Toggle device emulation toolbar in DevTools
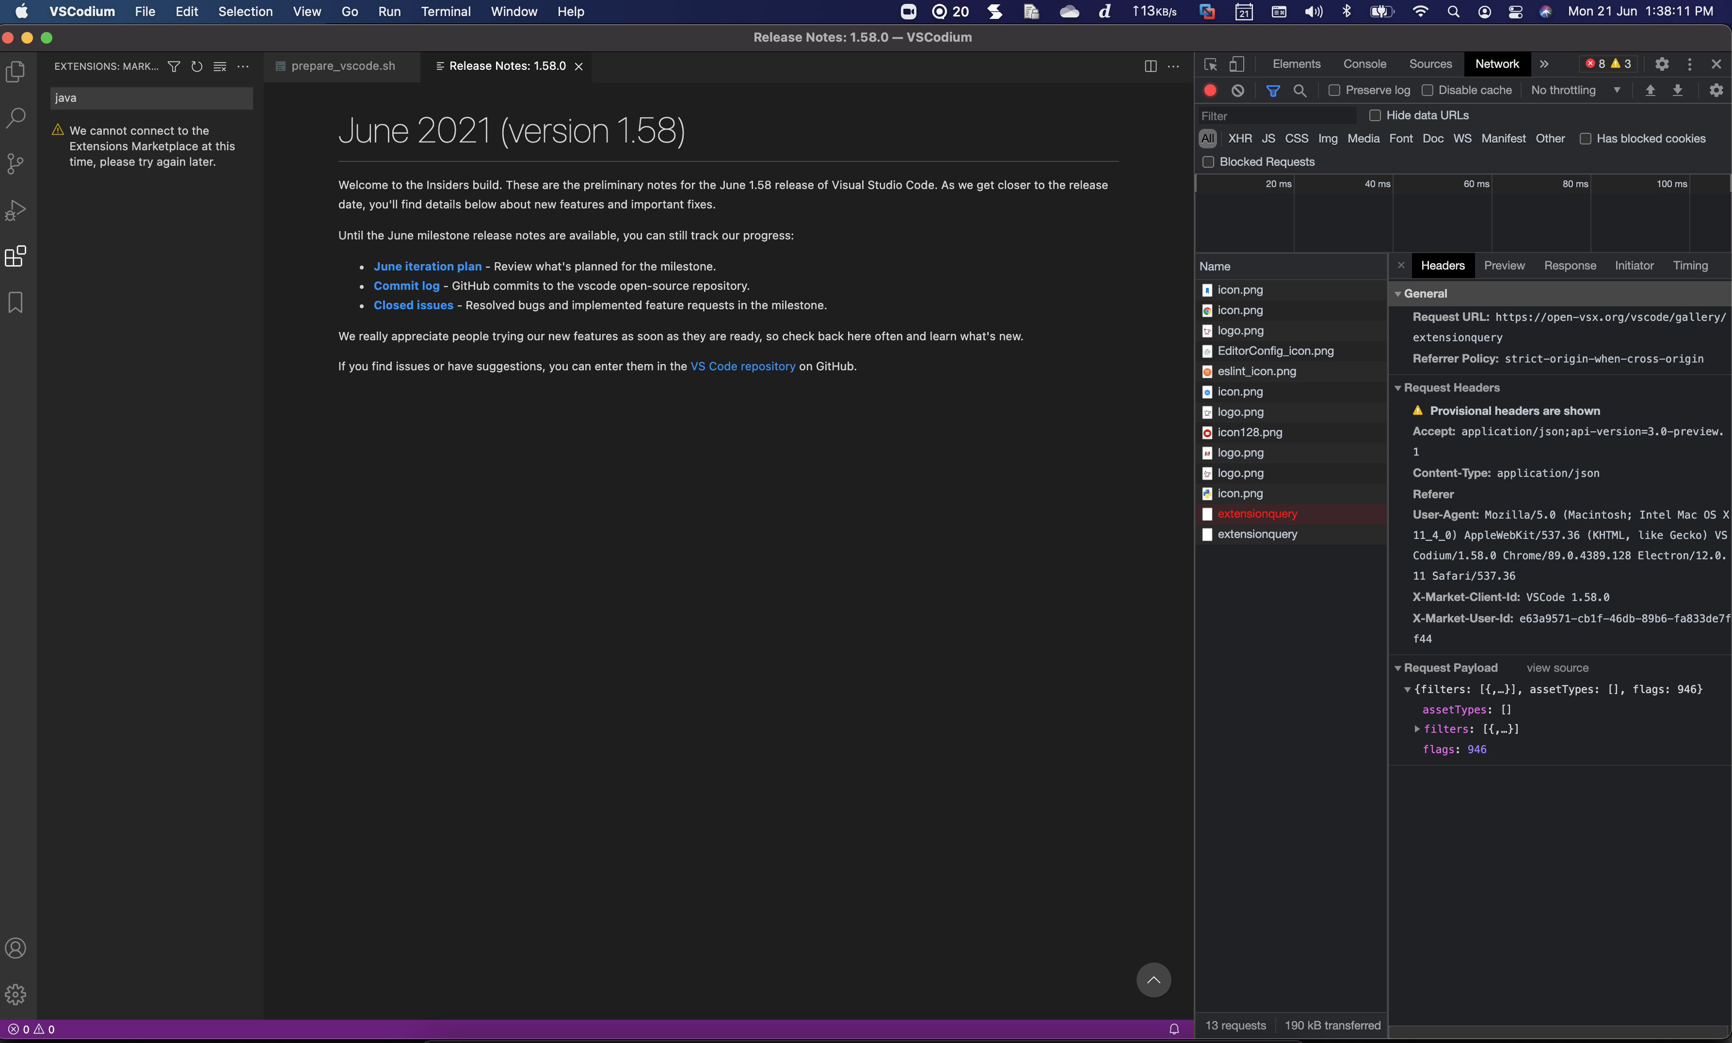Screen dimensions: 1732x1043 [1236, 64]
